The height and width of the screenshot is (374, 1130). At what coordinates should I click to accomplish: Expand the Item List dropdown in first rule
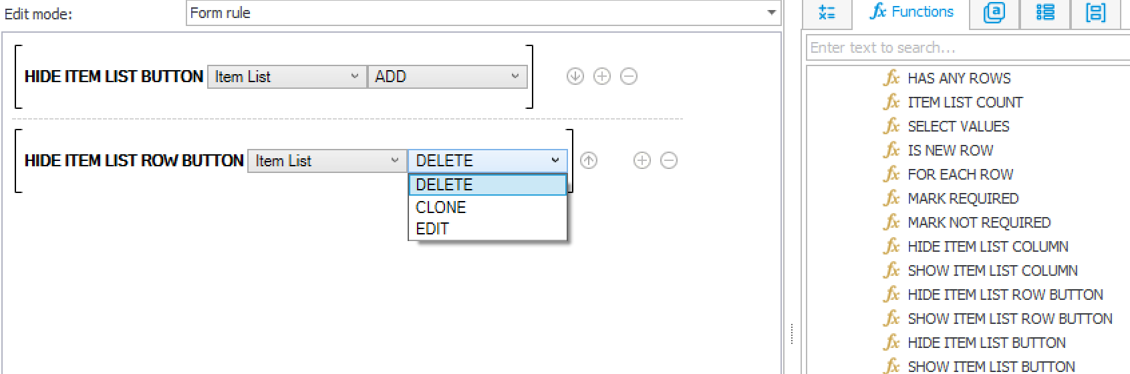(x=287, y=77)
